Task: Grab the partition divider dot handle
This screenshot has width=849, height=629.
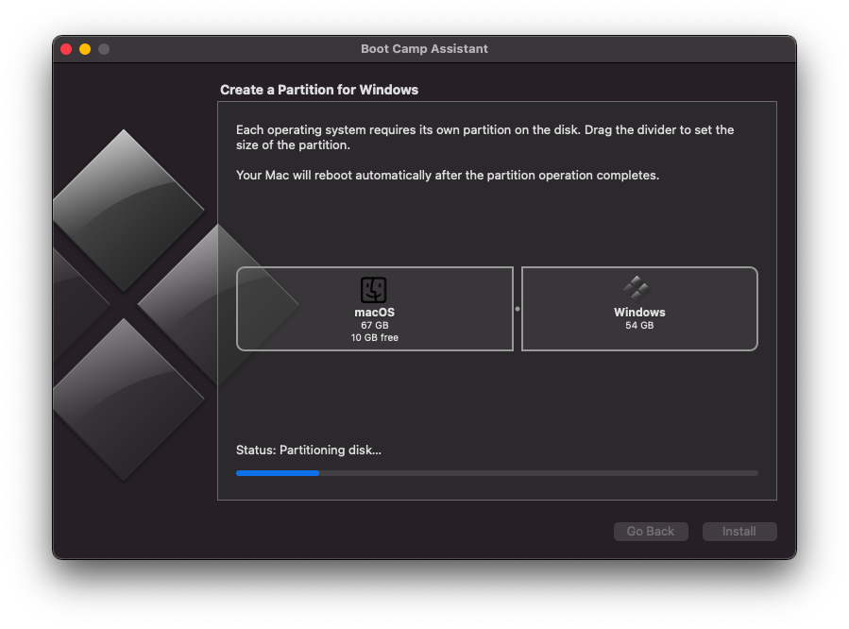Action: pyautogui.click(x=518, y=309)
